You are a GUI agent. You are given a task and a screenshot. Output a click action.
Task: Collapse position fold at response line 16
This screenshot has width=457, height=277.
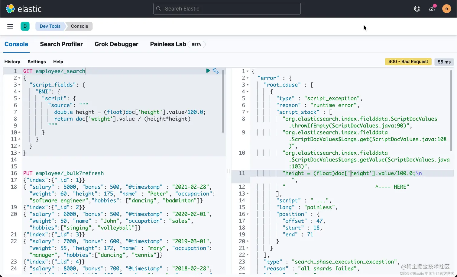coord(248,214)
